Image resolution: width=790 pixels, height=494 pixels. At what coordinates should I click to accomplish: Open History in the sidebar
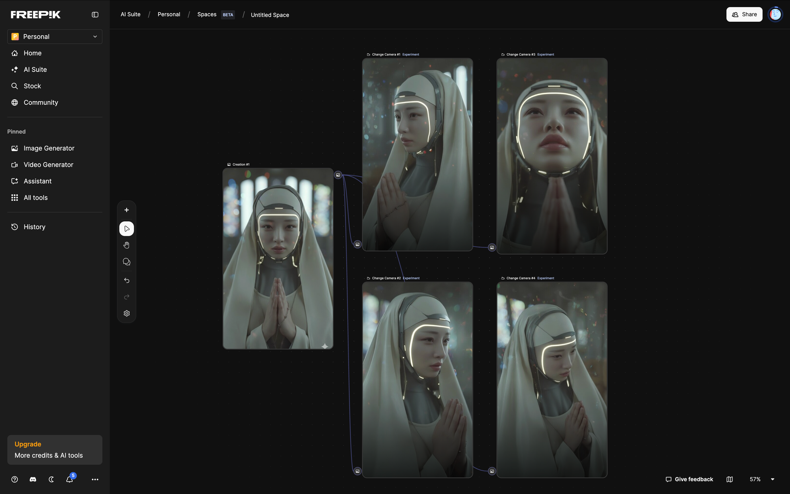tap(34, 227)
